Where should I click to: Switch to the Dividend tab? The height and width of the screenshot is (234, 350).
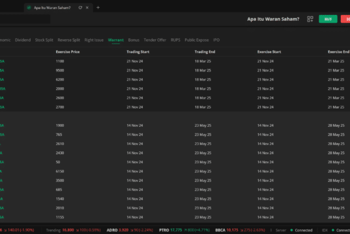pyautogui.click(x=23, y=40)
